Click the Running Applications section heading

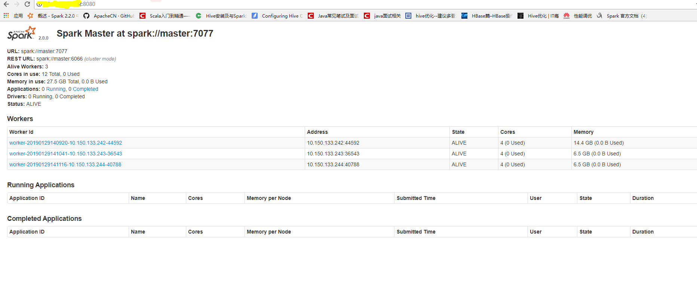41,185
